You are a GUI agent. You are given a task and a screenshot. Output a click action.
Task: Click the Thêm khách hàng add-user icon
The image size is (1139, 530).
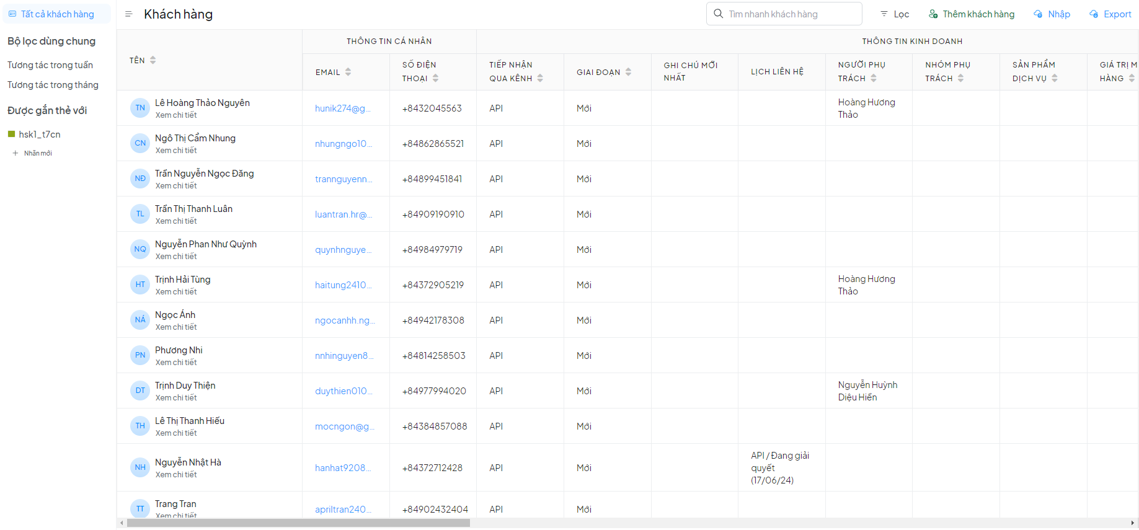[933, 14]
